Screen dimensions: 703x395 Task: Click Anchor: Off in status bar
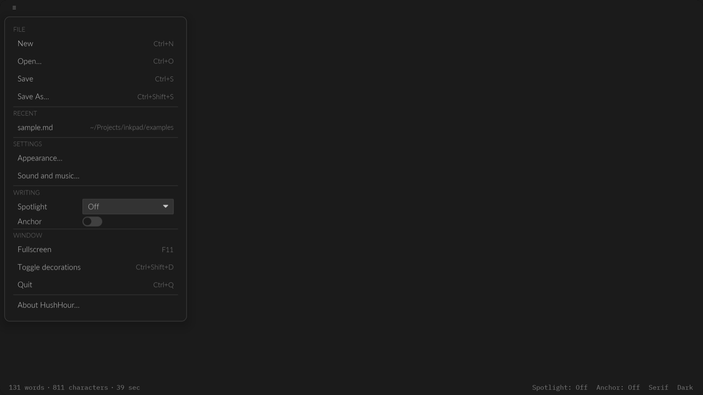click(618, 388)
